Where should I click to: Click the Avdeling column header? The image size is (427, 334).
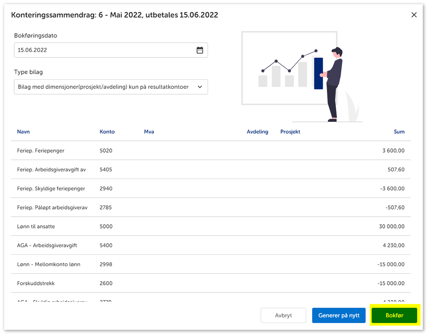[257, 132]
